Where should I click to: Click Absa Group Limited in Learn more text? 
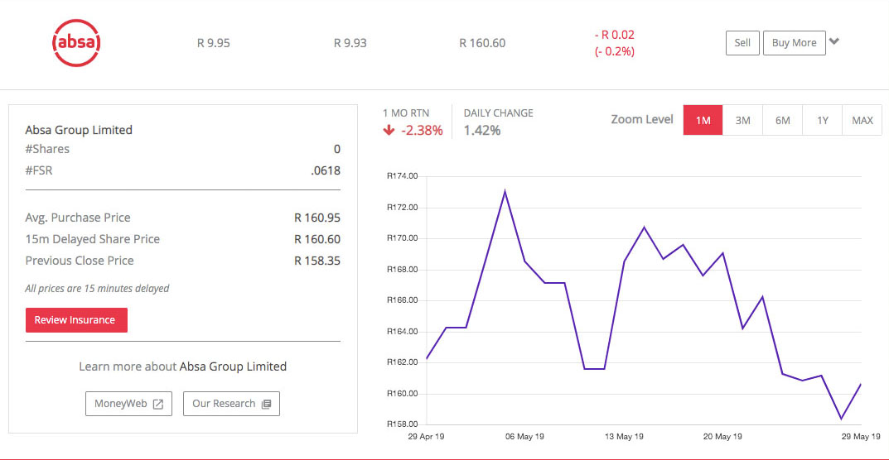[x=233, y=367]
